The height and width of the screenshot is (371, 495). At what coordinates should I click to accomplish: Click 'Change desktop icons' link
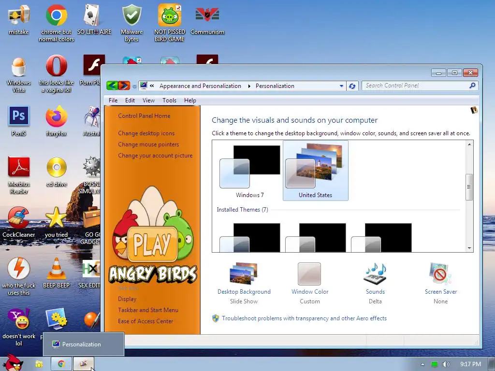pos(146,133)
